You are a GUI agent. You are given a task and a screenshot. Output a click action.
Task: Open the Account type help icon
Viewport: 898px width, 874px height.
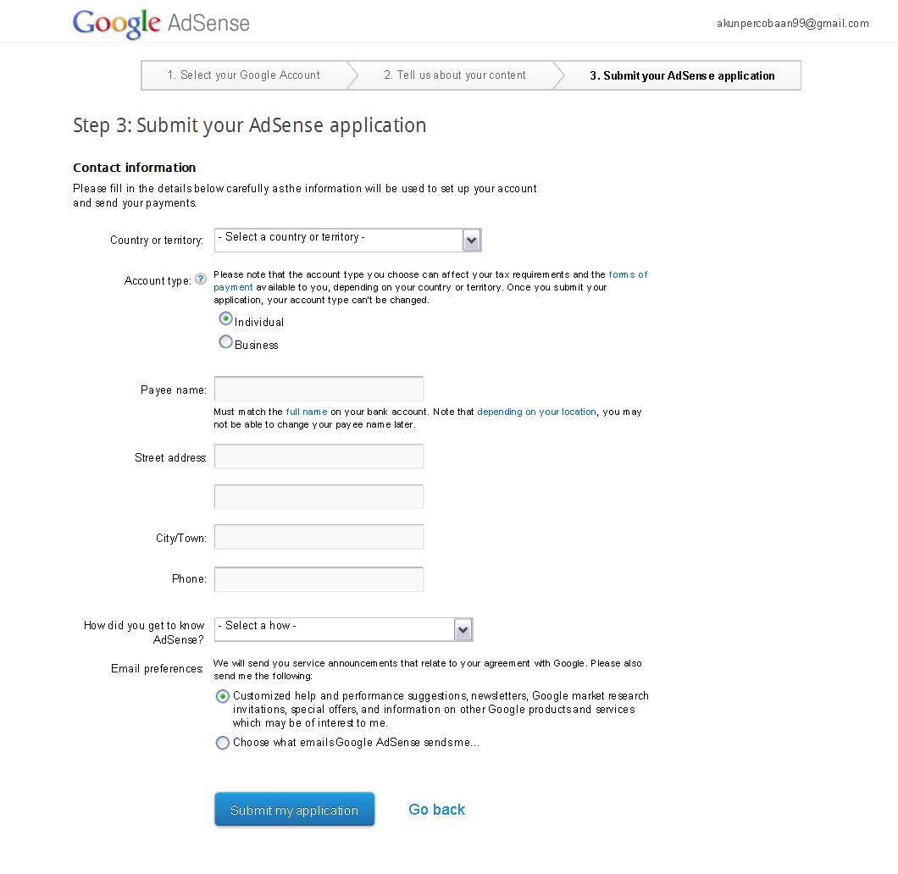coord(201,279)
